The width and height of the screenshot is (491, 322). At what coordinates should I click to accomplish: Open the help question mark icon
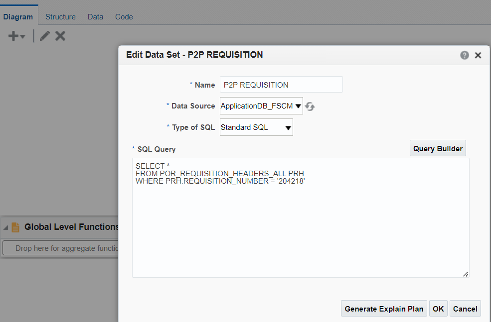click(x=465, y=55)
